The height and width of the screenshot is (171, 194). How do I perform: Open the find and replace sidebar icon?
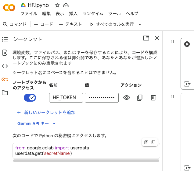(x=5, y=53)
